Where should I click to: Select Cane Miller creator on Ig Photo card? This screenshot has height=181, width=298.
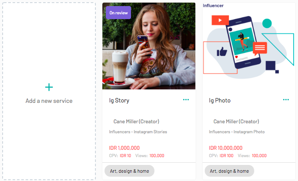(236, 122)
